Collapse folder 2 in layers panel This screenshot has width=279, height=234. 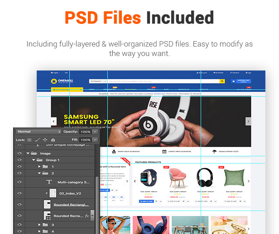(x=39, y=173)
